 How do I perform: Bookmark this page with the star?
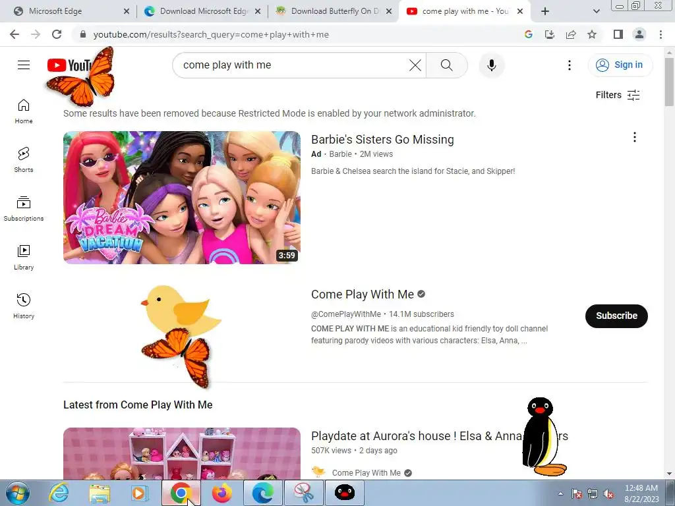pos(592,34)
